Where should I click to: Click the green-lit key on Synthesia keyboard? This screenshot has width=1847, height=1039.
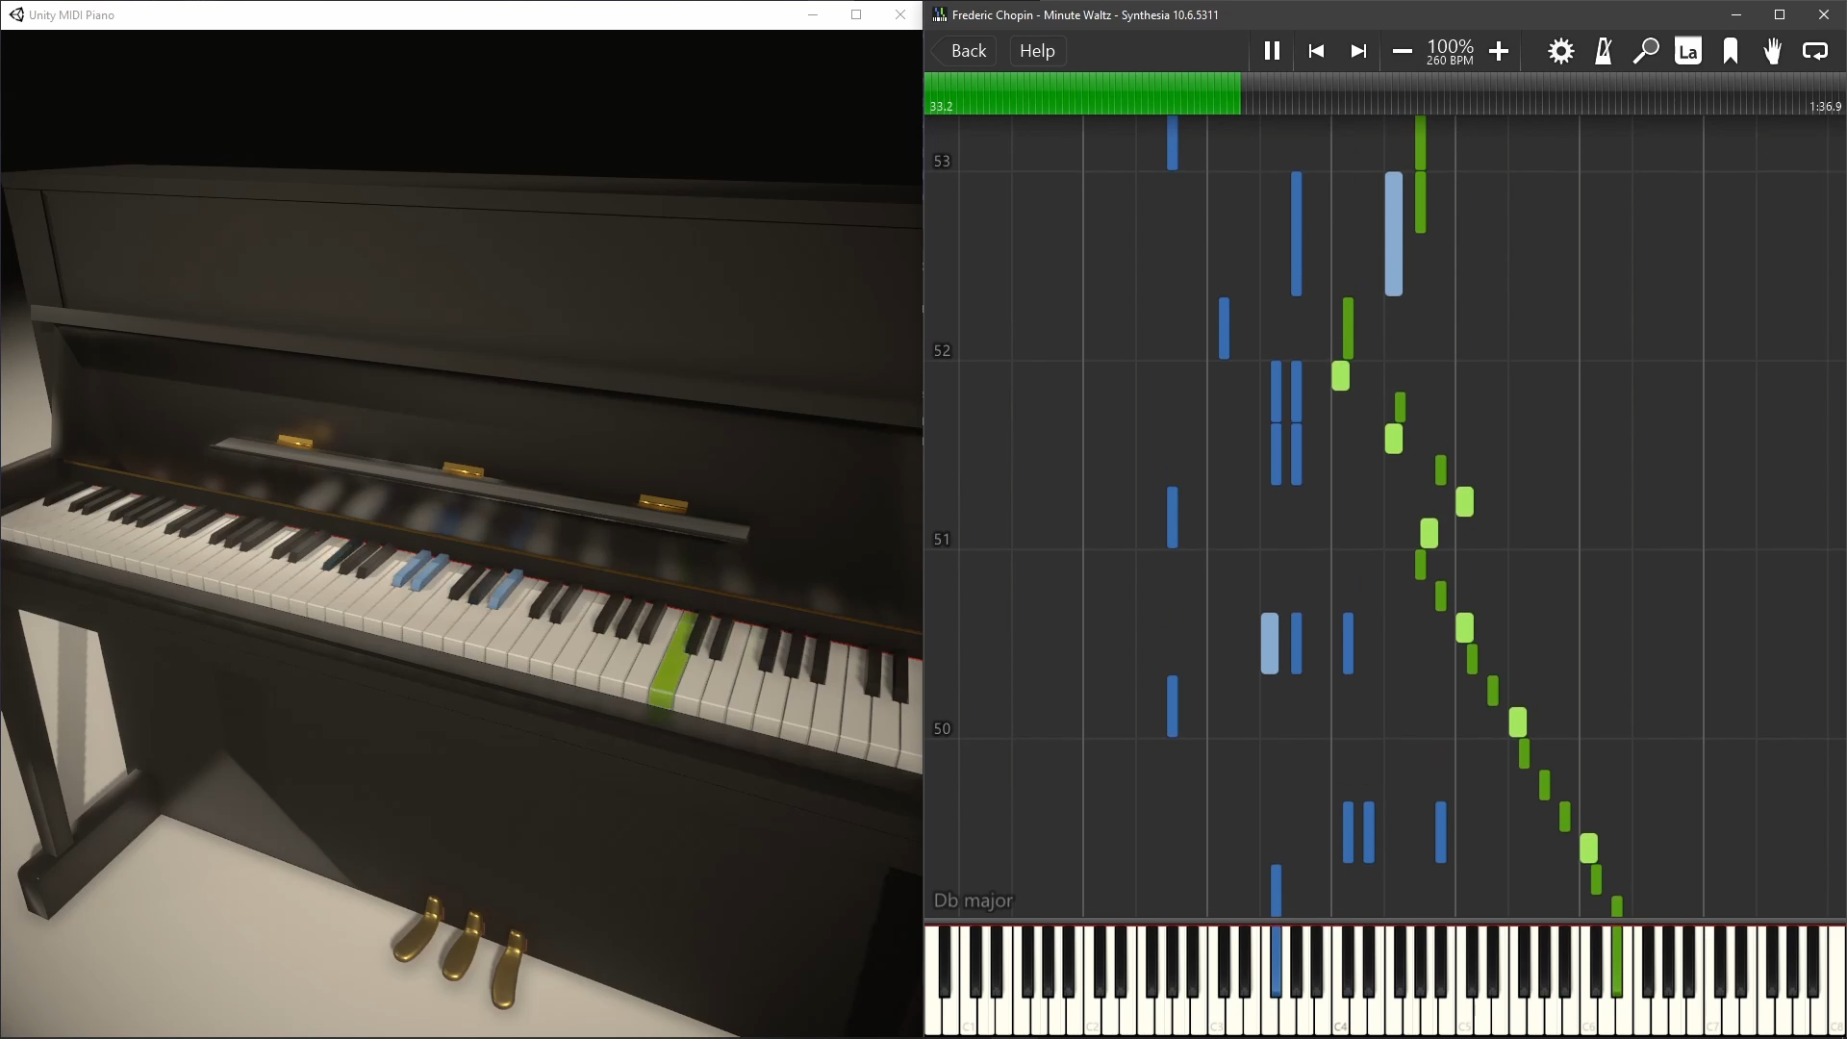1617,960
